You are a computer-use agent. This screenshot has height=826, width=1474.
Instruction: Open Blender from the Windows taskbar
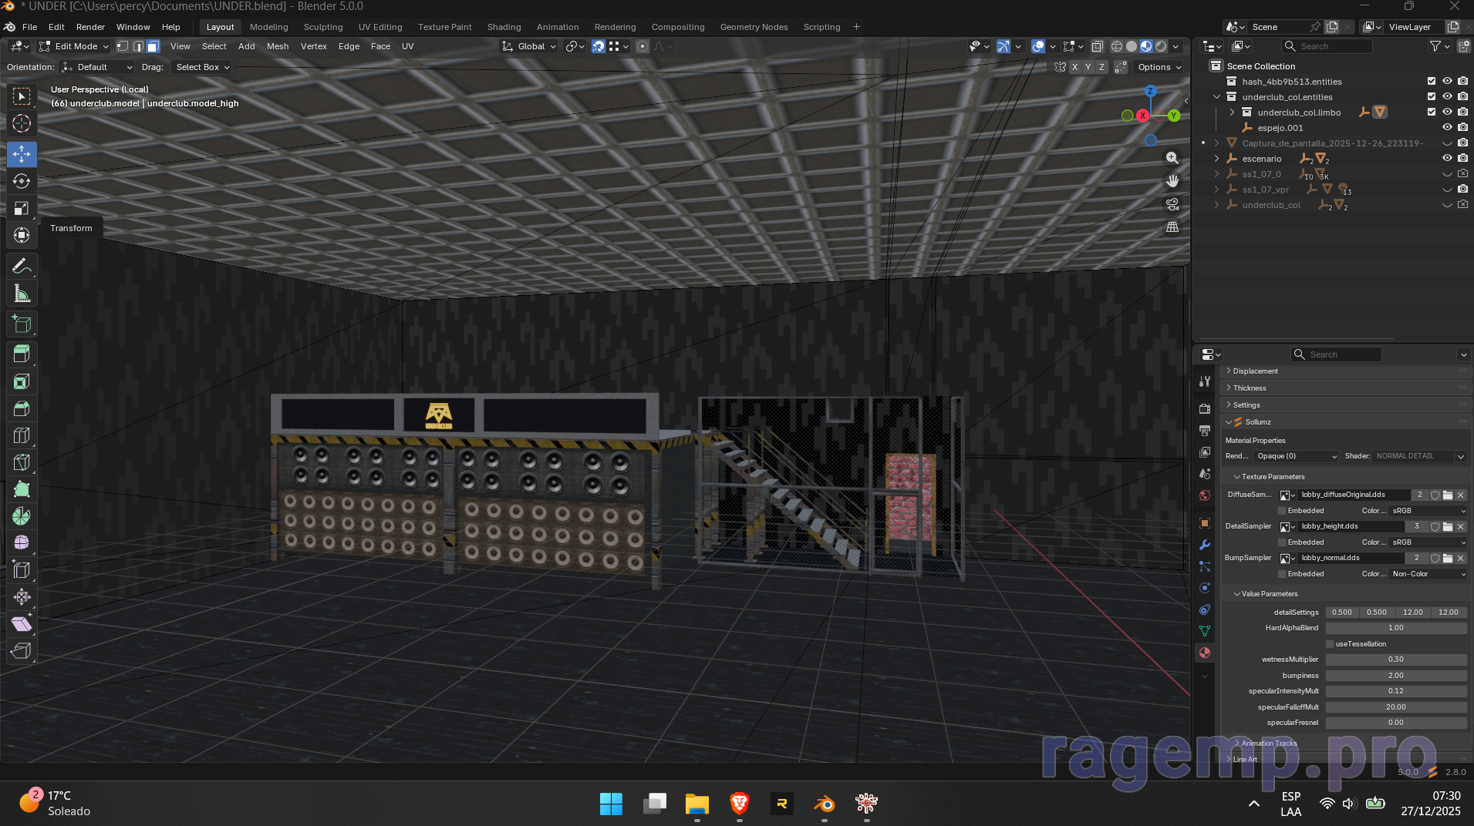pyautogui.click(x=824, y=804)
